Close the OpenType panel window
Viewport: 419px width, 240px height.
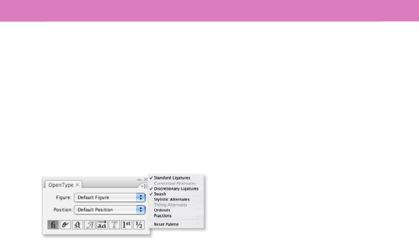point(145,180)
